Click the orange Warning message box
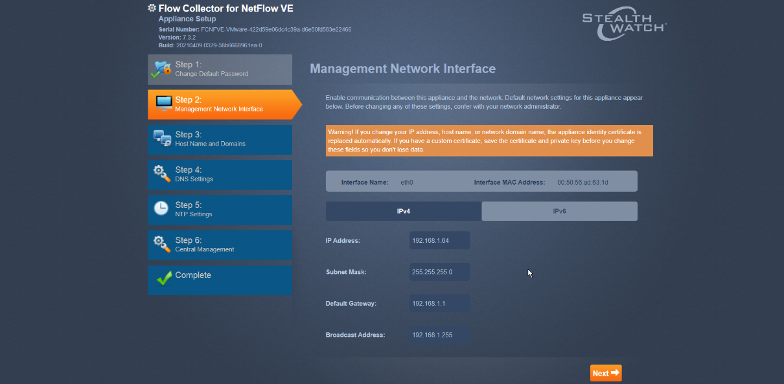 (489, 141)
